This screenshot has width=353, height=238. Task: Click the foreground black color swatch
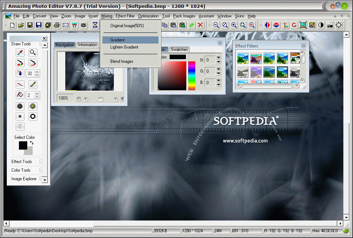pos(22,145)
